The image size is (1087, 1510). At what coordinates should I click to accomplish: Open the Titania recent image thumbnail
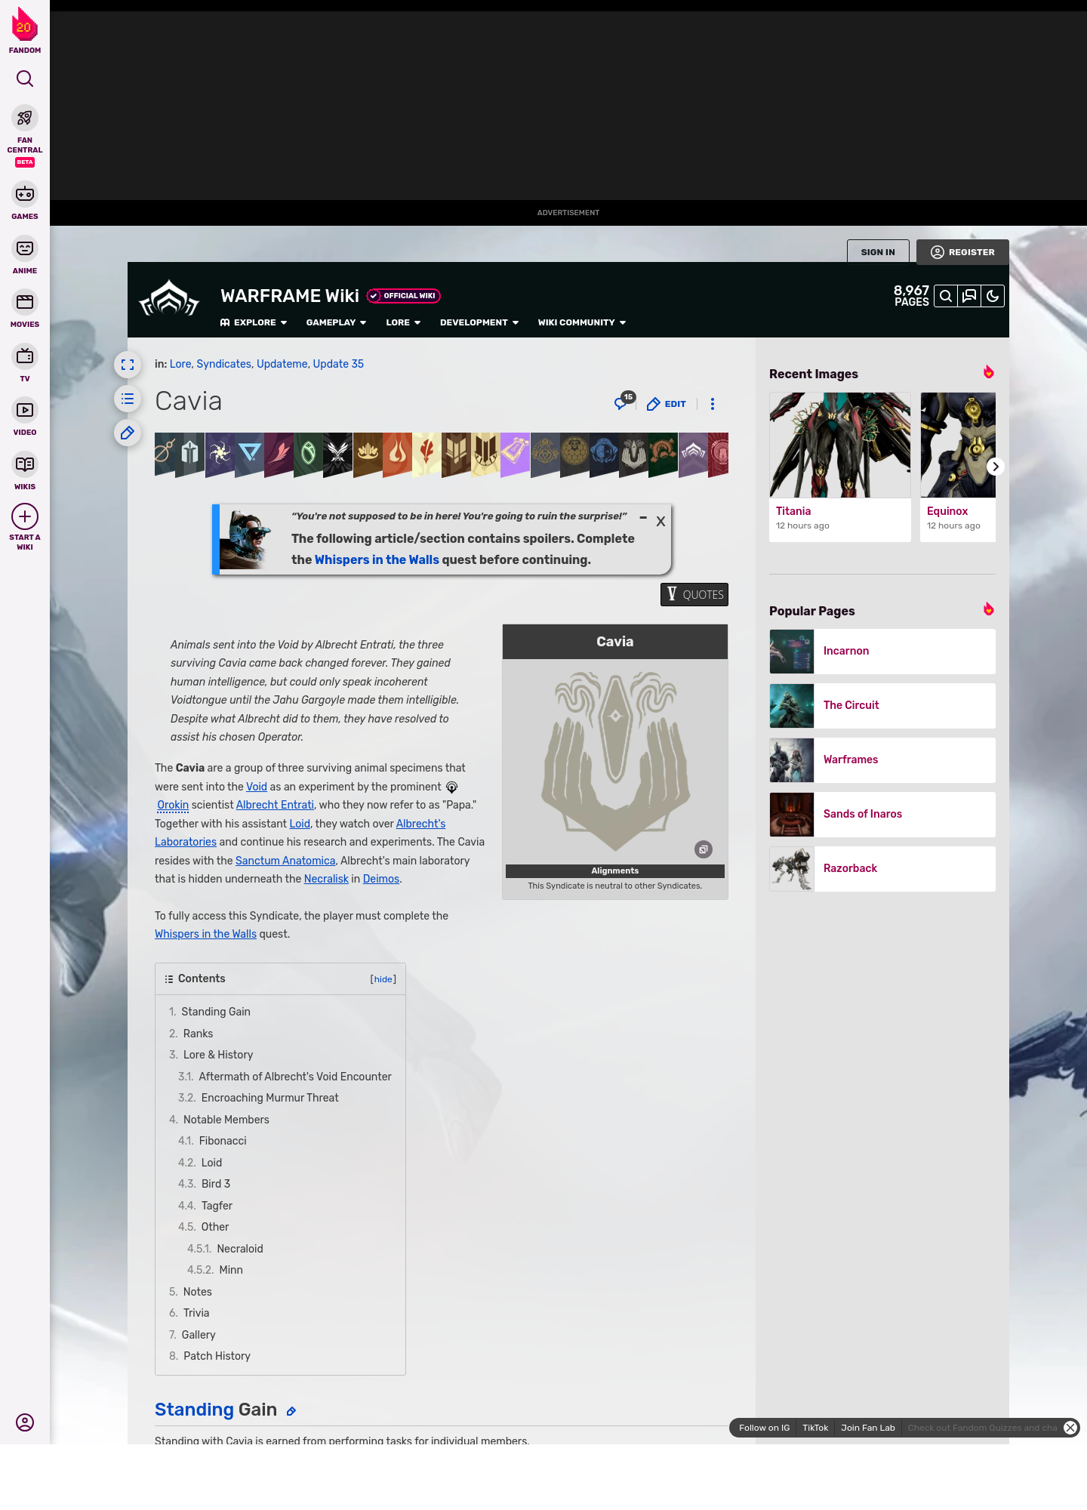[840, 445]
